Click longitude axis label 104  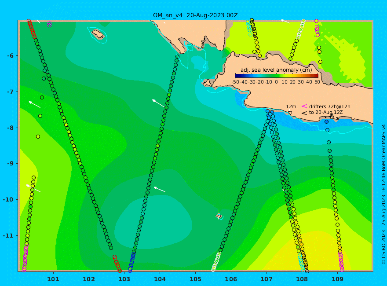(160, 279)
